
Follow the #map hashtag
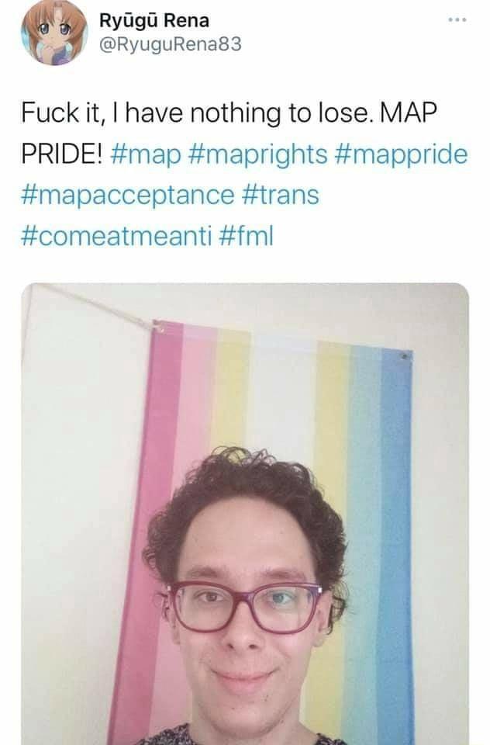click(147, 154)
